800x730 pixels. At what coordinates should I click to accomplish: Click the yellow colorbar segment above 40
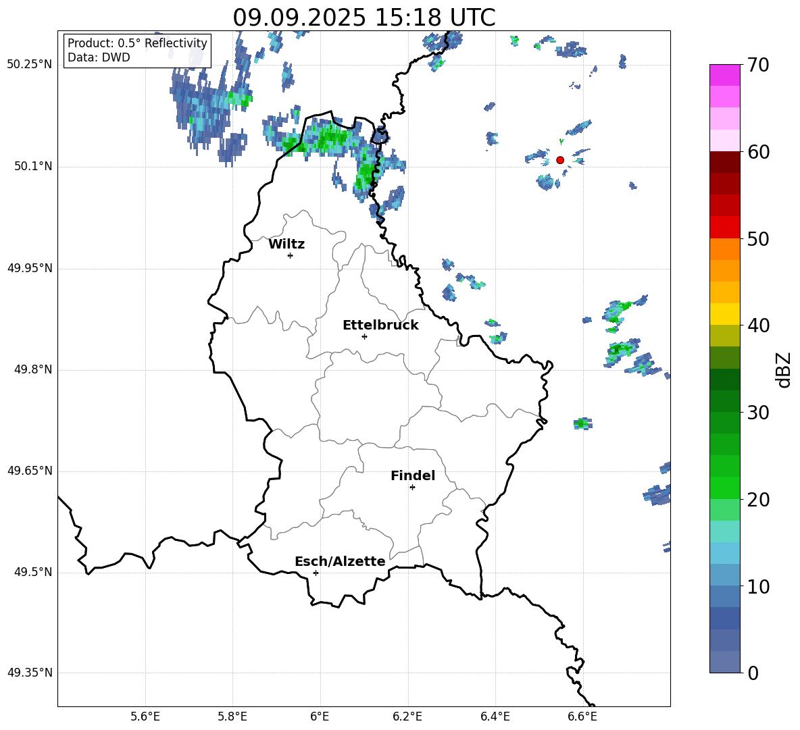click(724, 314)
